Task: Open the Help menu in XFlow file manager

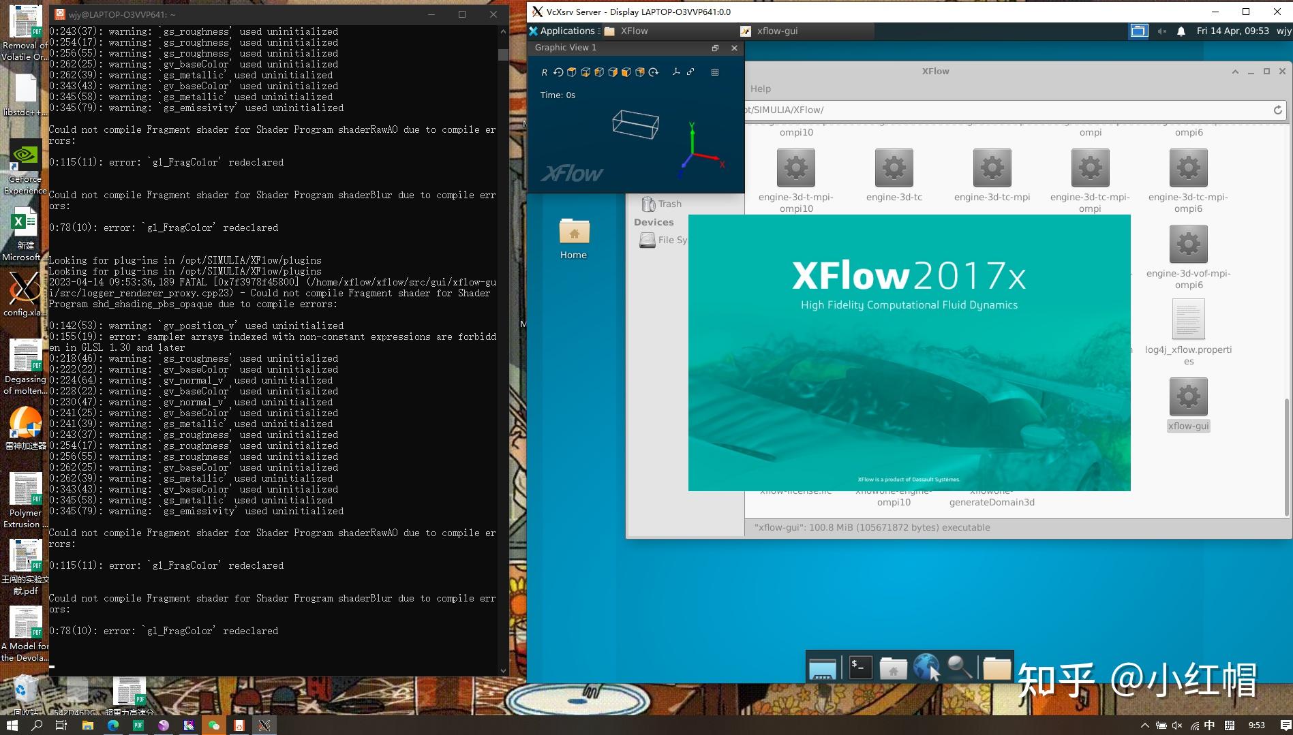Action: (x=761, y=89)
